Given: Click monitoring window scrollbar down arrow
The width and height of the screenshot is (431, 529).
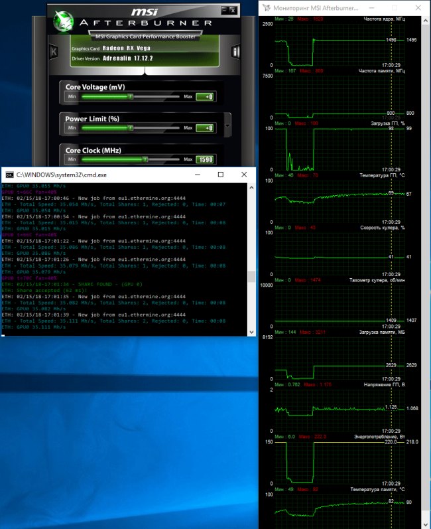Looking at the screenshot, I should (x=426, y=524).
